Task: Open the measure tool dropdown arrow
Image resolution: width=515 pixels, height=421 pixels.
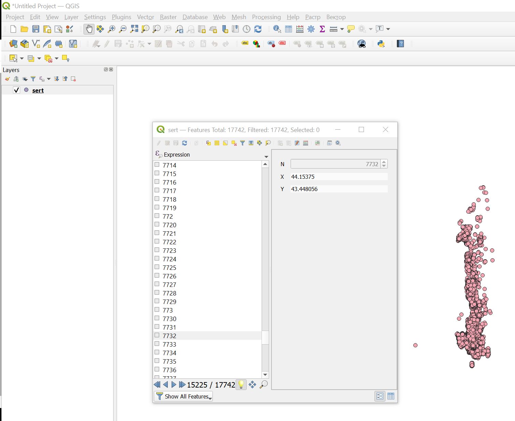Action: coord(342,29)
